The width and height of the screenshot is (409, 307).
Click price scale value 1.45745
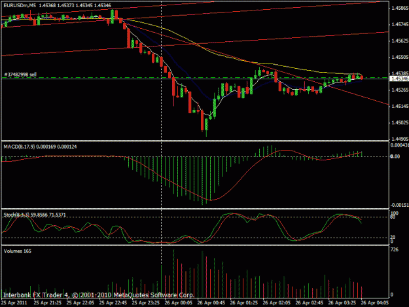(400, 24)
